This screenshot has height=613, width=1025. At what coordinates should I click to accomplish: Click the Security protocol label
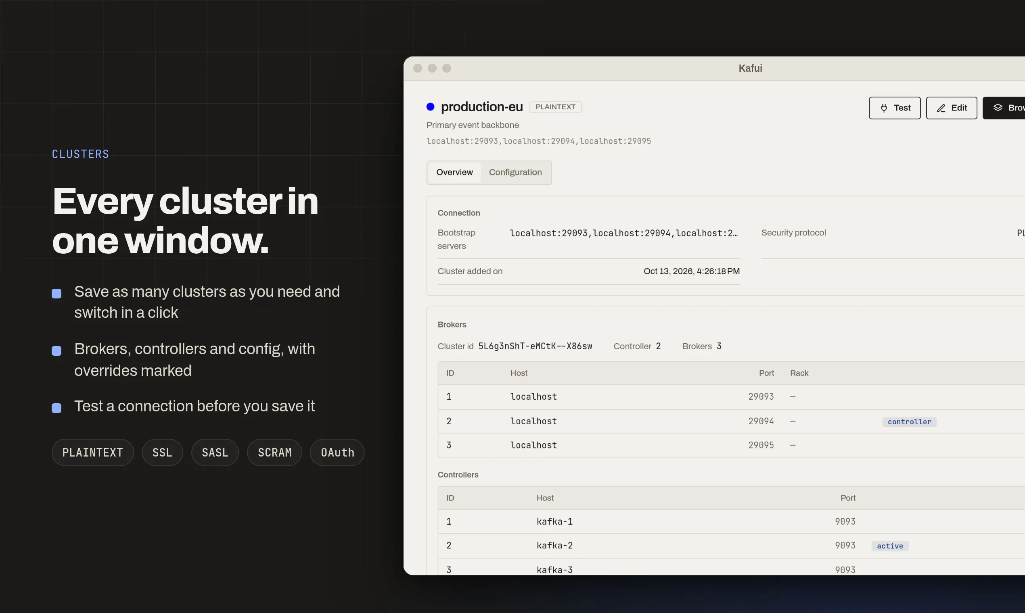793,233
